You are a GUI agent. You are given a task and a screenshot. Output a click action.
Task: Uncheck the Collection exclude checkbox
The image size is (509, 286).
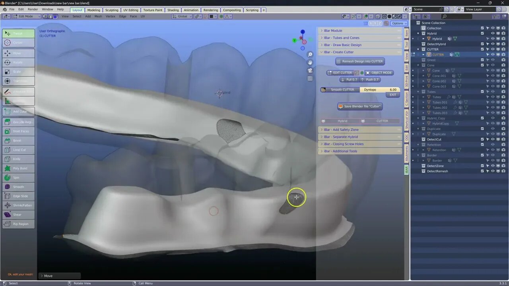(482, 28)
